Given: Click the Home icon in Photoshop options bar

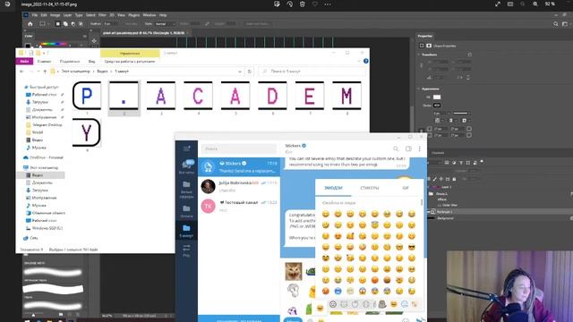Looking at the screenshot, I should [x=30, y=24].
